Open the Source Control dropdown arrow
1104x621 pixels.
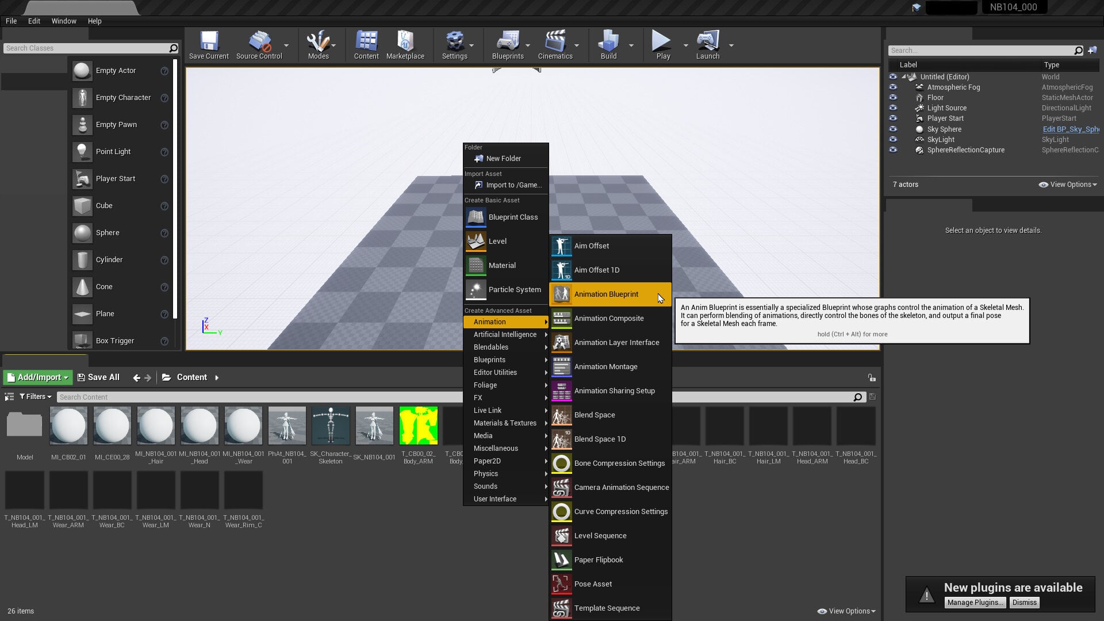coord(286,45)
